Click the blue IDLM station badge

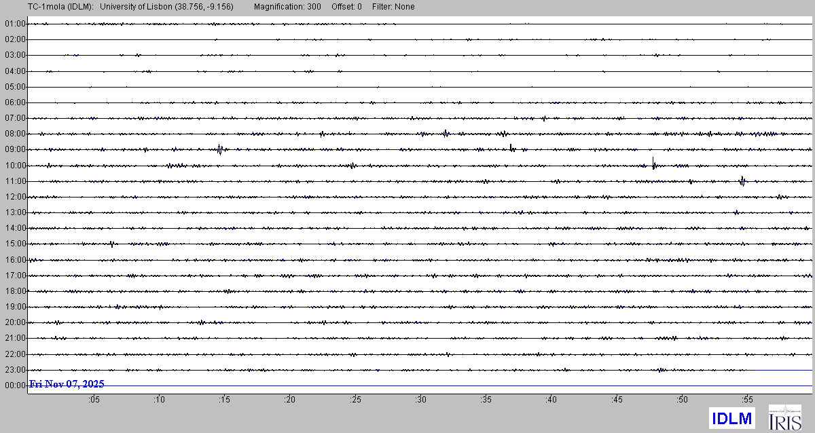click(x=731, y=418)
